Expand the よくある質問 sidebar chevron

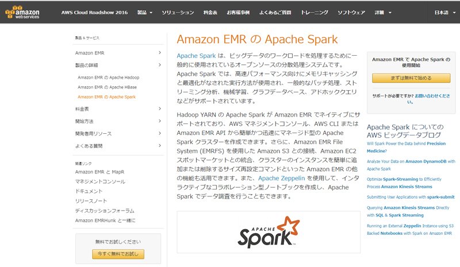pos(160,146)
